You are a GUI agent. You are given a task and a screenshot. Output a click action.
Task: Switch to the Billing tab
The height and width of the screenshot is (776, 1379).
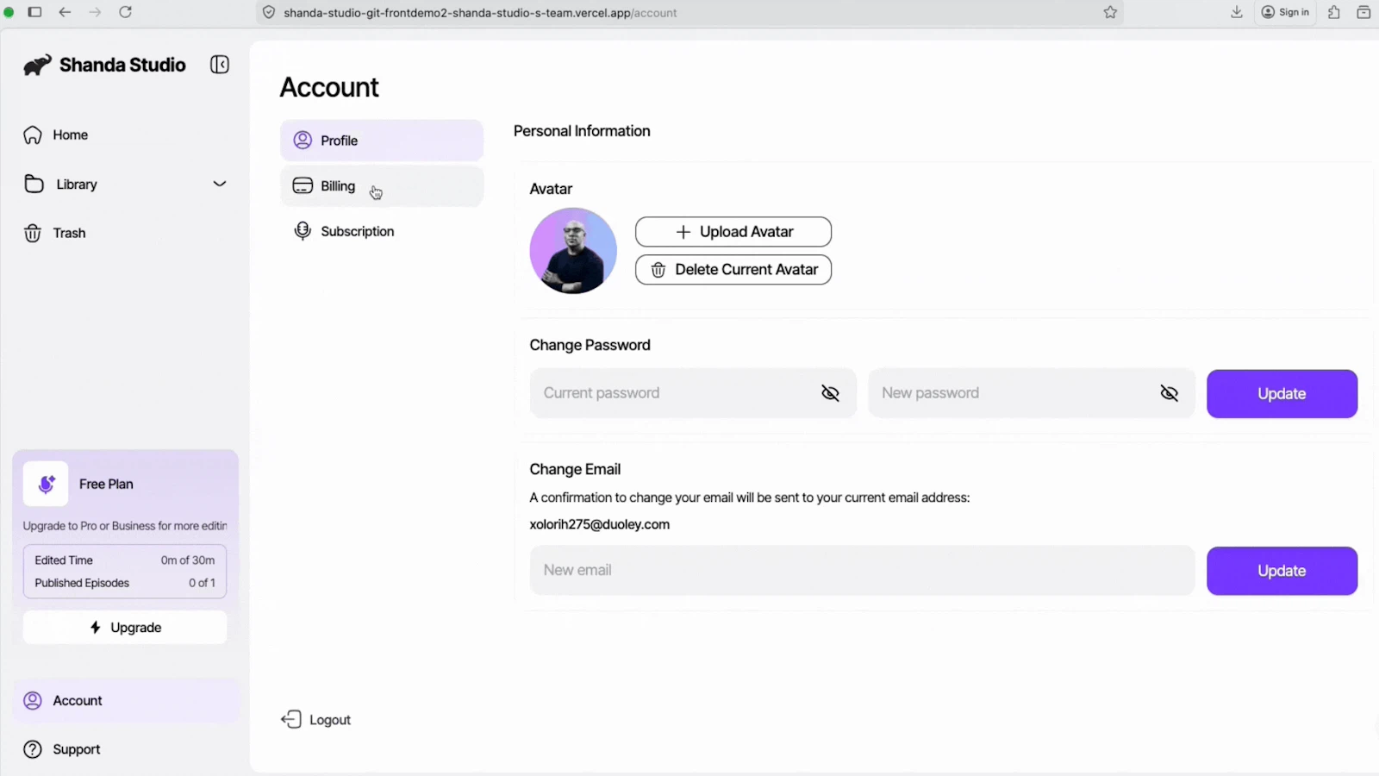tap(337, 185)
